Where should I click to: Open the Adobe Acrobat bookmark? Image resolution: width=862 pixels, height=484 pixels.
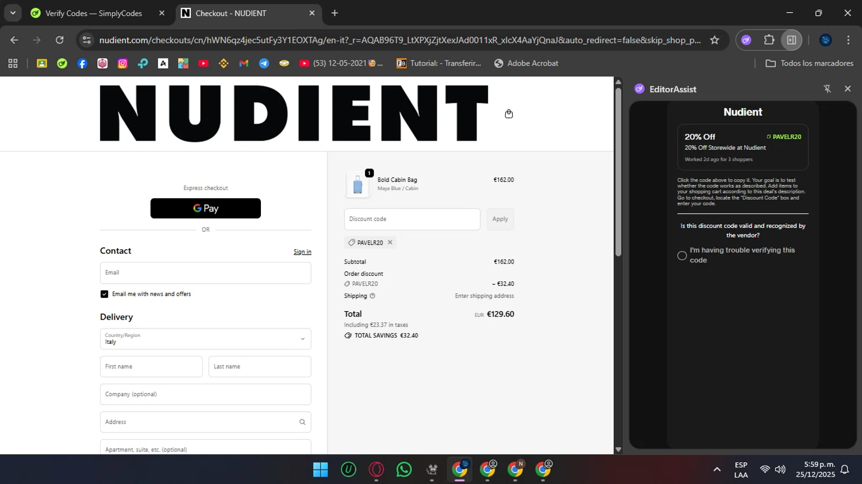pyautogui.click(x=526, y=64)
